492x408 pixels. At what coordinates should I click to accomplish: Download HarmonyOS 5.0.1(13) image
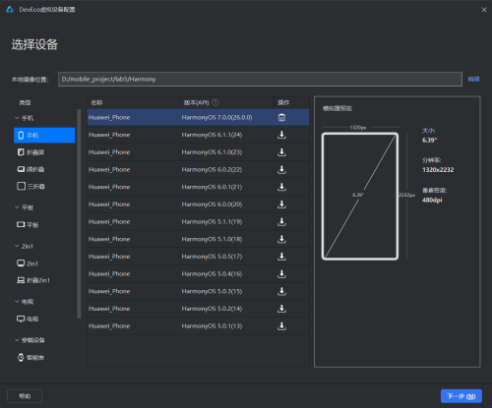(x=281, y=326)
